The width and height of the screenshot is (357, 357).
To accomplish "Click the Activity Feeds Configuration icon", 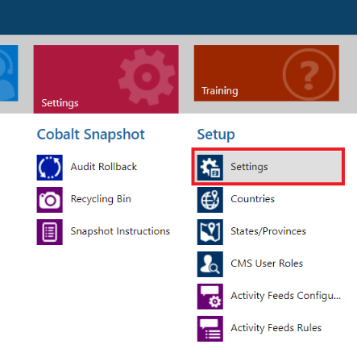I will coord(210,297).
